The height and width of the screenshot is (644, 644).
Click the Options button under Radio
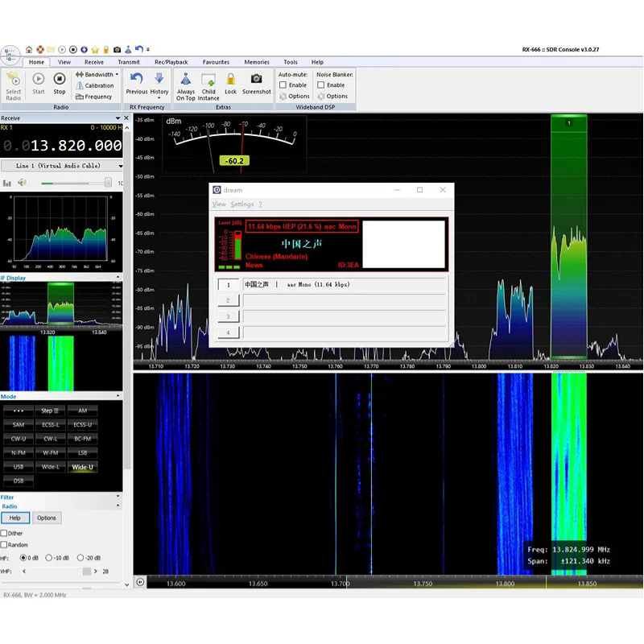tap(47, 518)
